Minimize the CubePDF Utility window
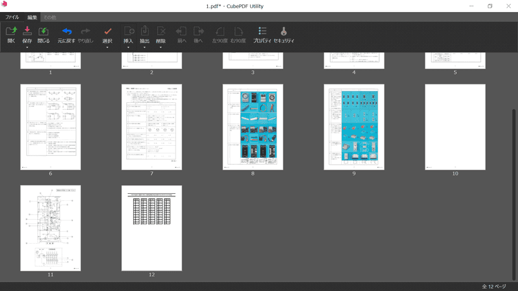The width and height of the screenshot is (518, 291). coord(471,6)
